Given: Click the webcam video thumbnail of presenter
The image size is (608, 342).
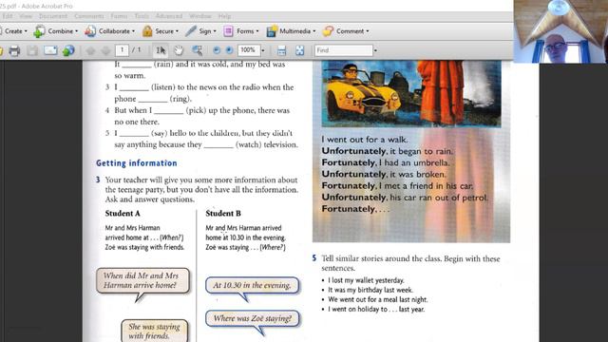Looking at the screenshot, I should point(560,31).
